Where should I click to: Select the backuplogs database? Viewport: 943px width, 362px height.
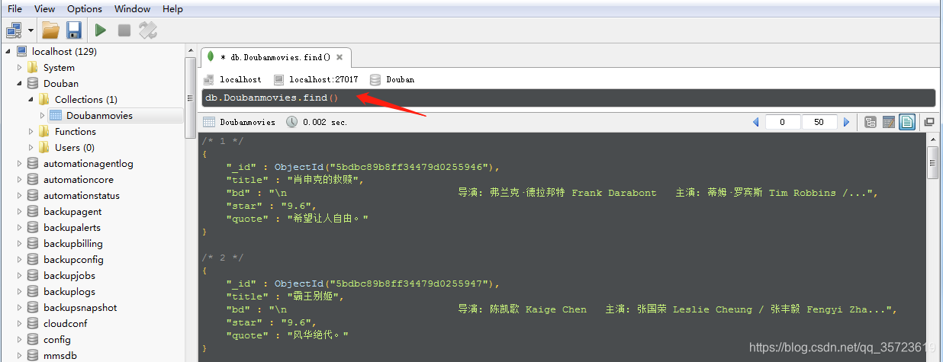(x=69, y=291)
